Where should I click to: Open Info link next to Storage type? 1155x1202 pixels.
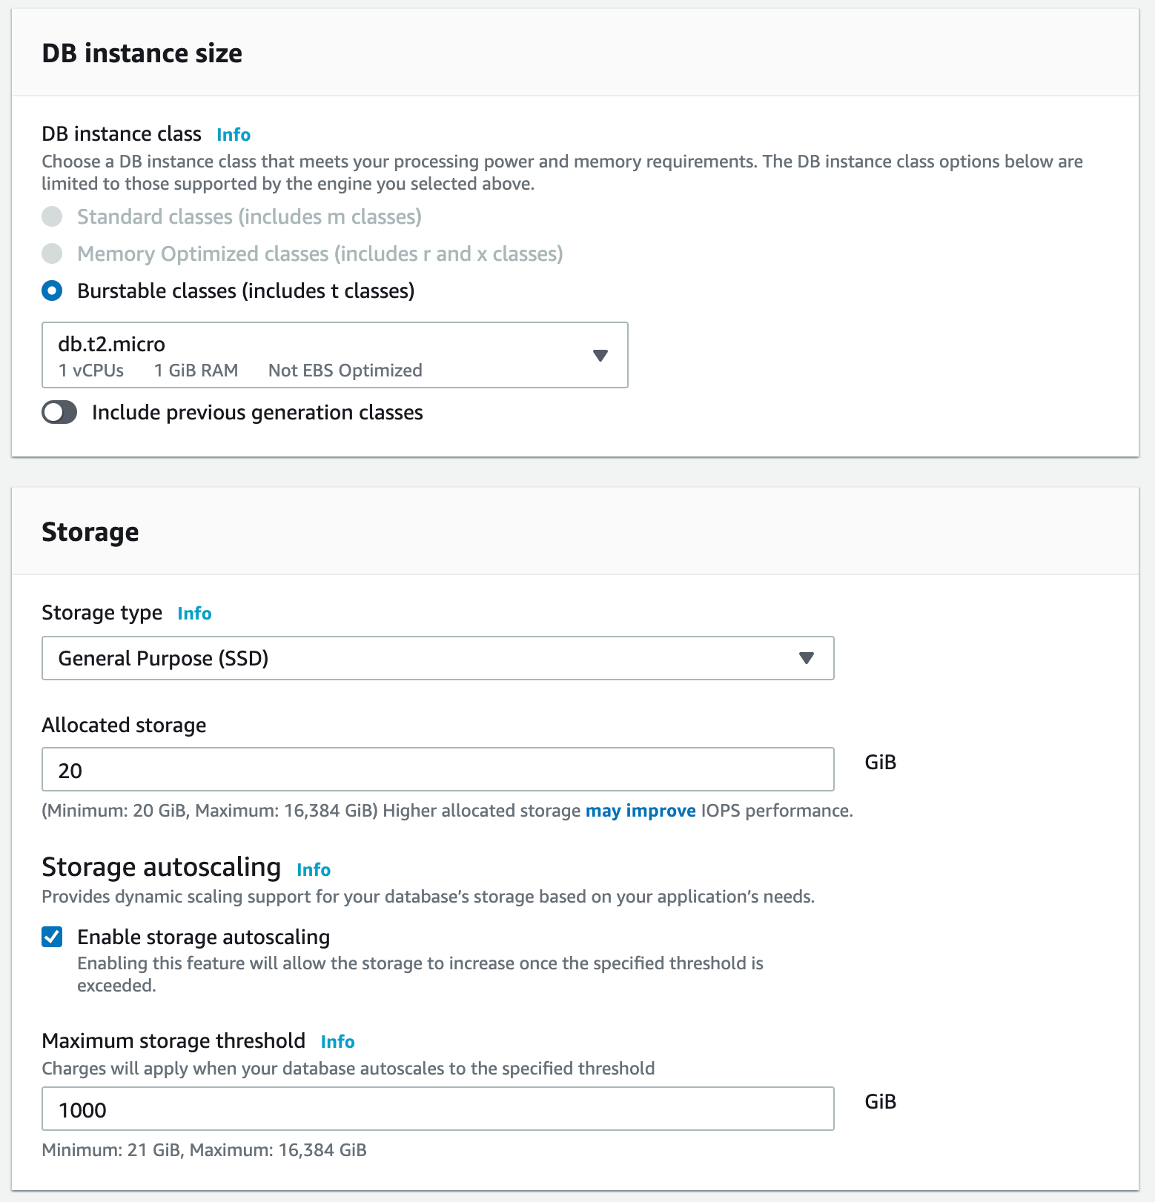tap(194, 614)
